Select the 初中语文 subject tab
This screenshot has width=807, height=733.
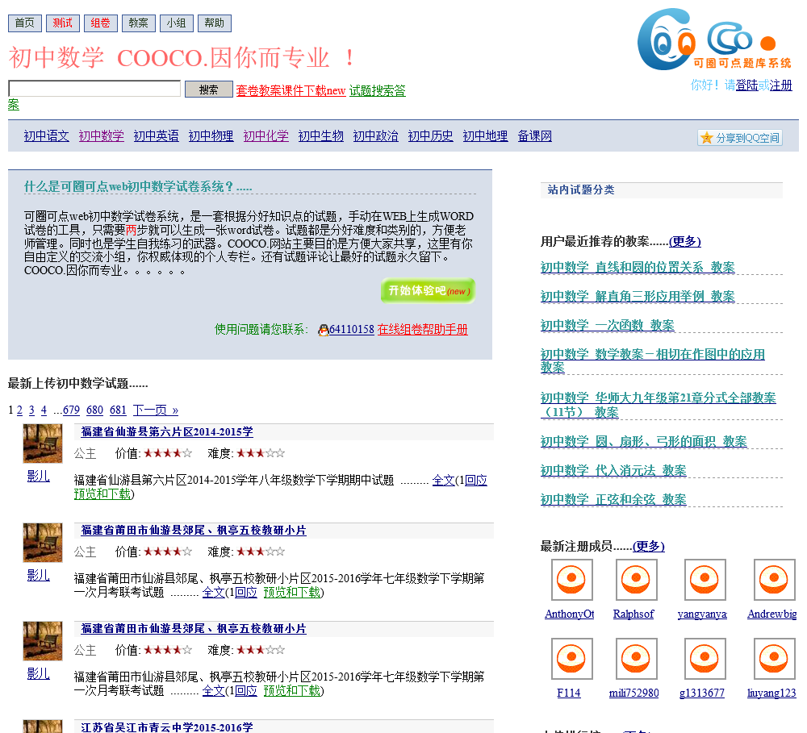coord(46,135)
